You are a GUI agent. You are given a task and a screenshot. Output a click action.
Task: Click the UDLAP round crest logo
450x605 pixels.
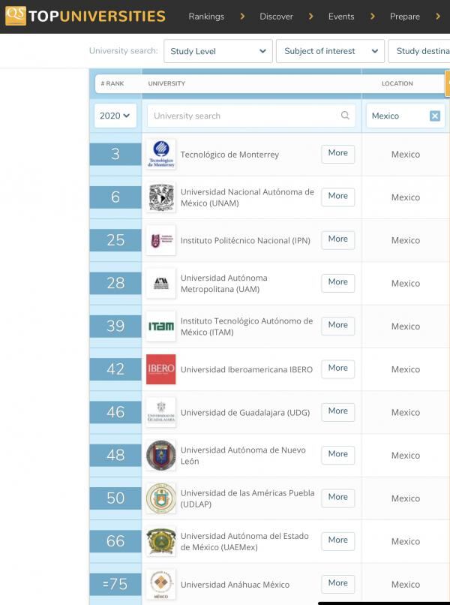pyautogui.click(x=160, y=498)
